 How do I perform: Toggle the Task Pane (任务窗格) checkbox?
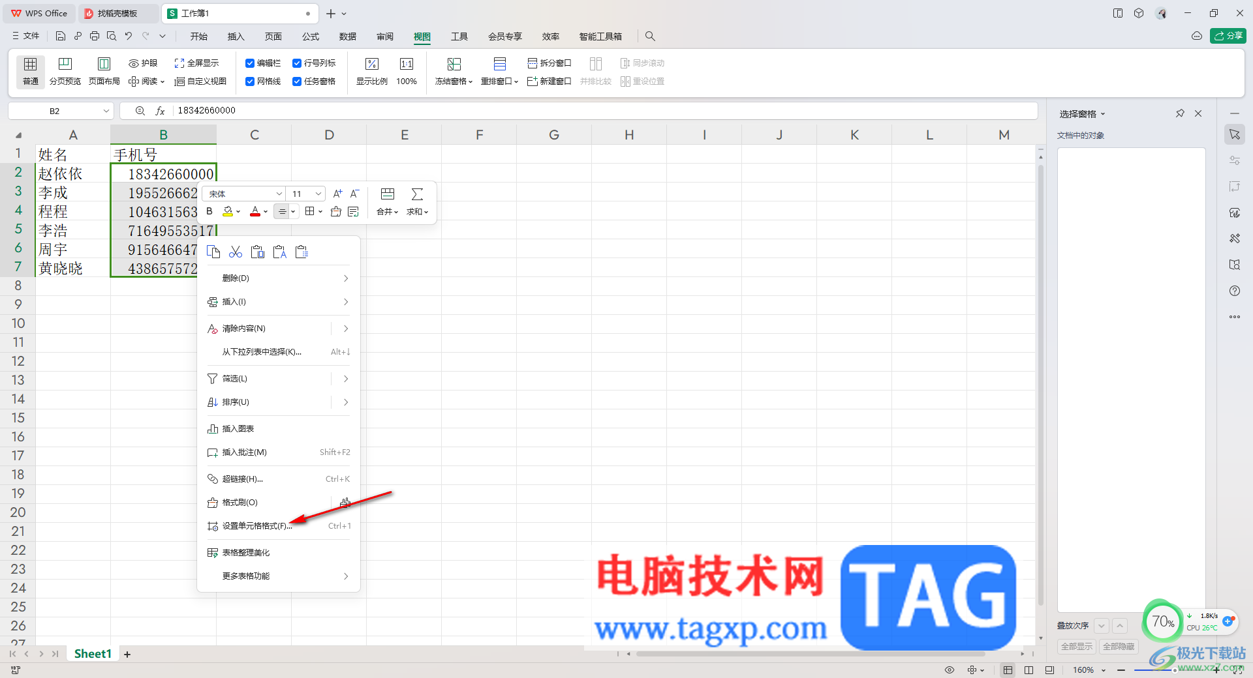[297, 81]
